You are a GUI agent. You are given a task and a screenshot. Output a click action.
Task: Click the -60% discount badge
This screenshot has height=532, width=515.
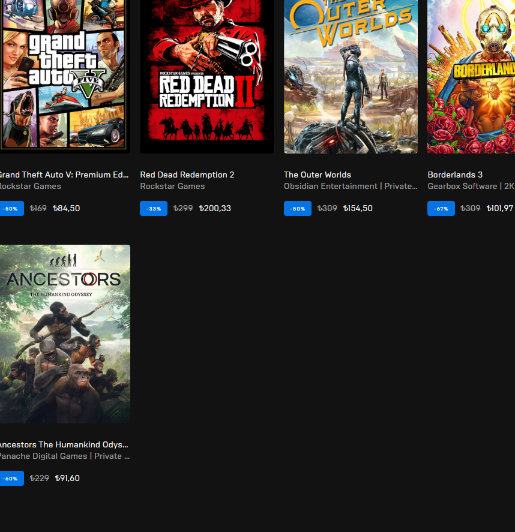(x=12, y=478)
